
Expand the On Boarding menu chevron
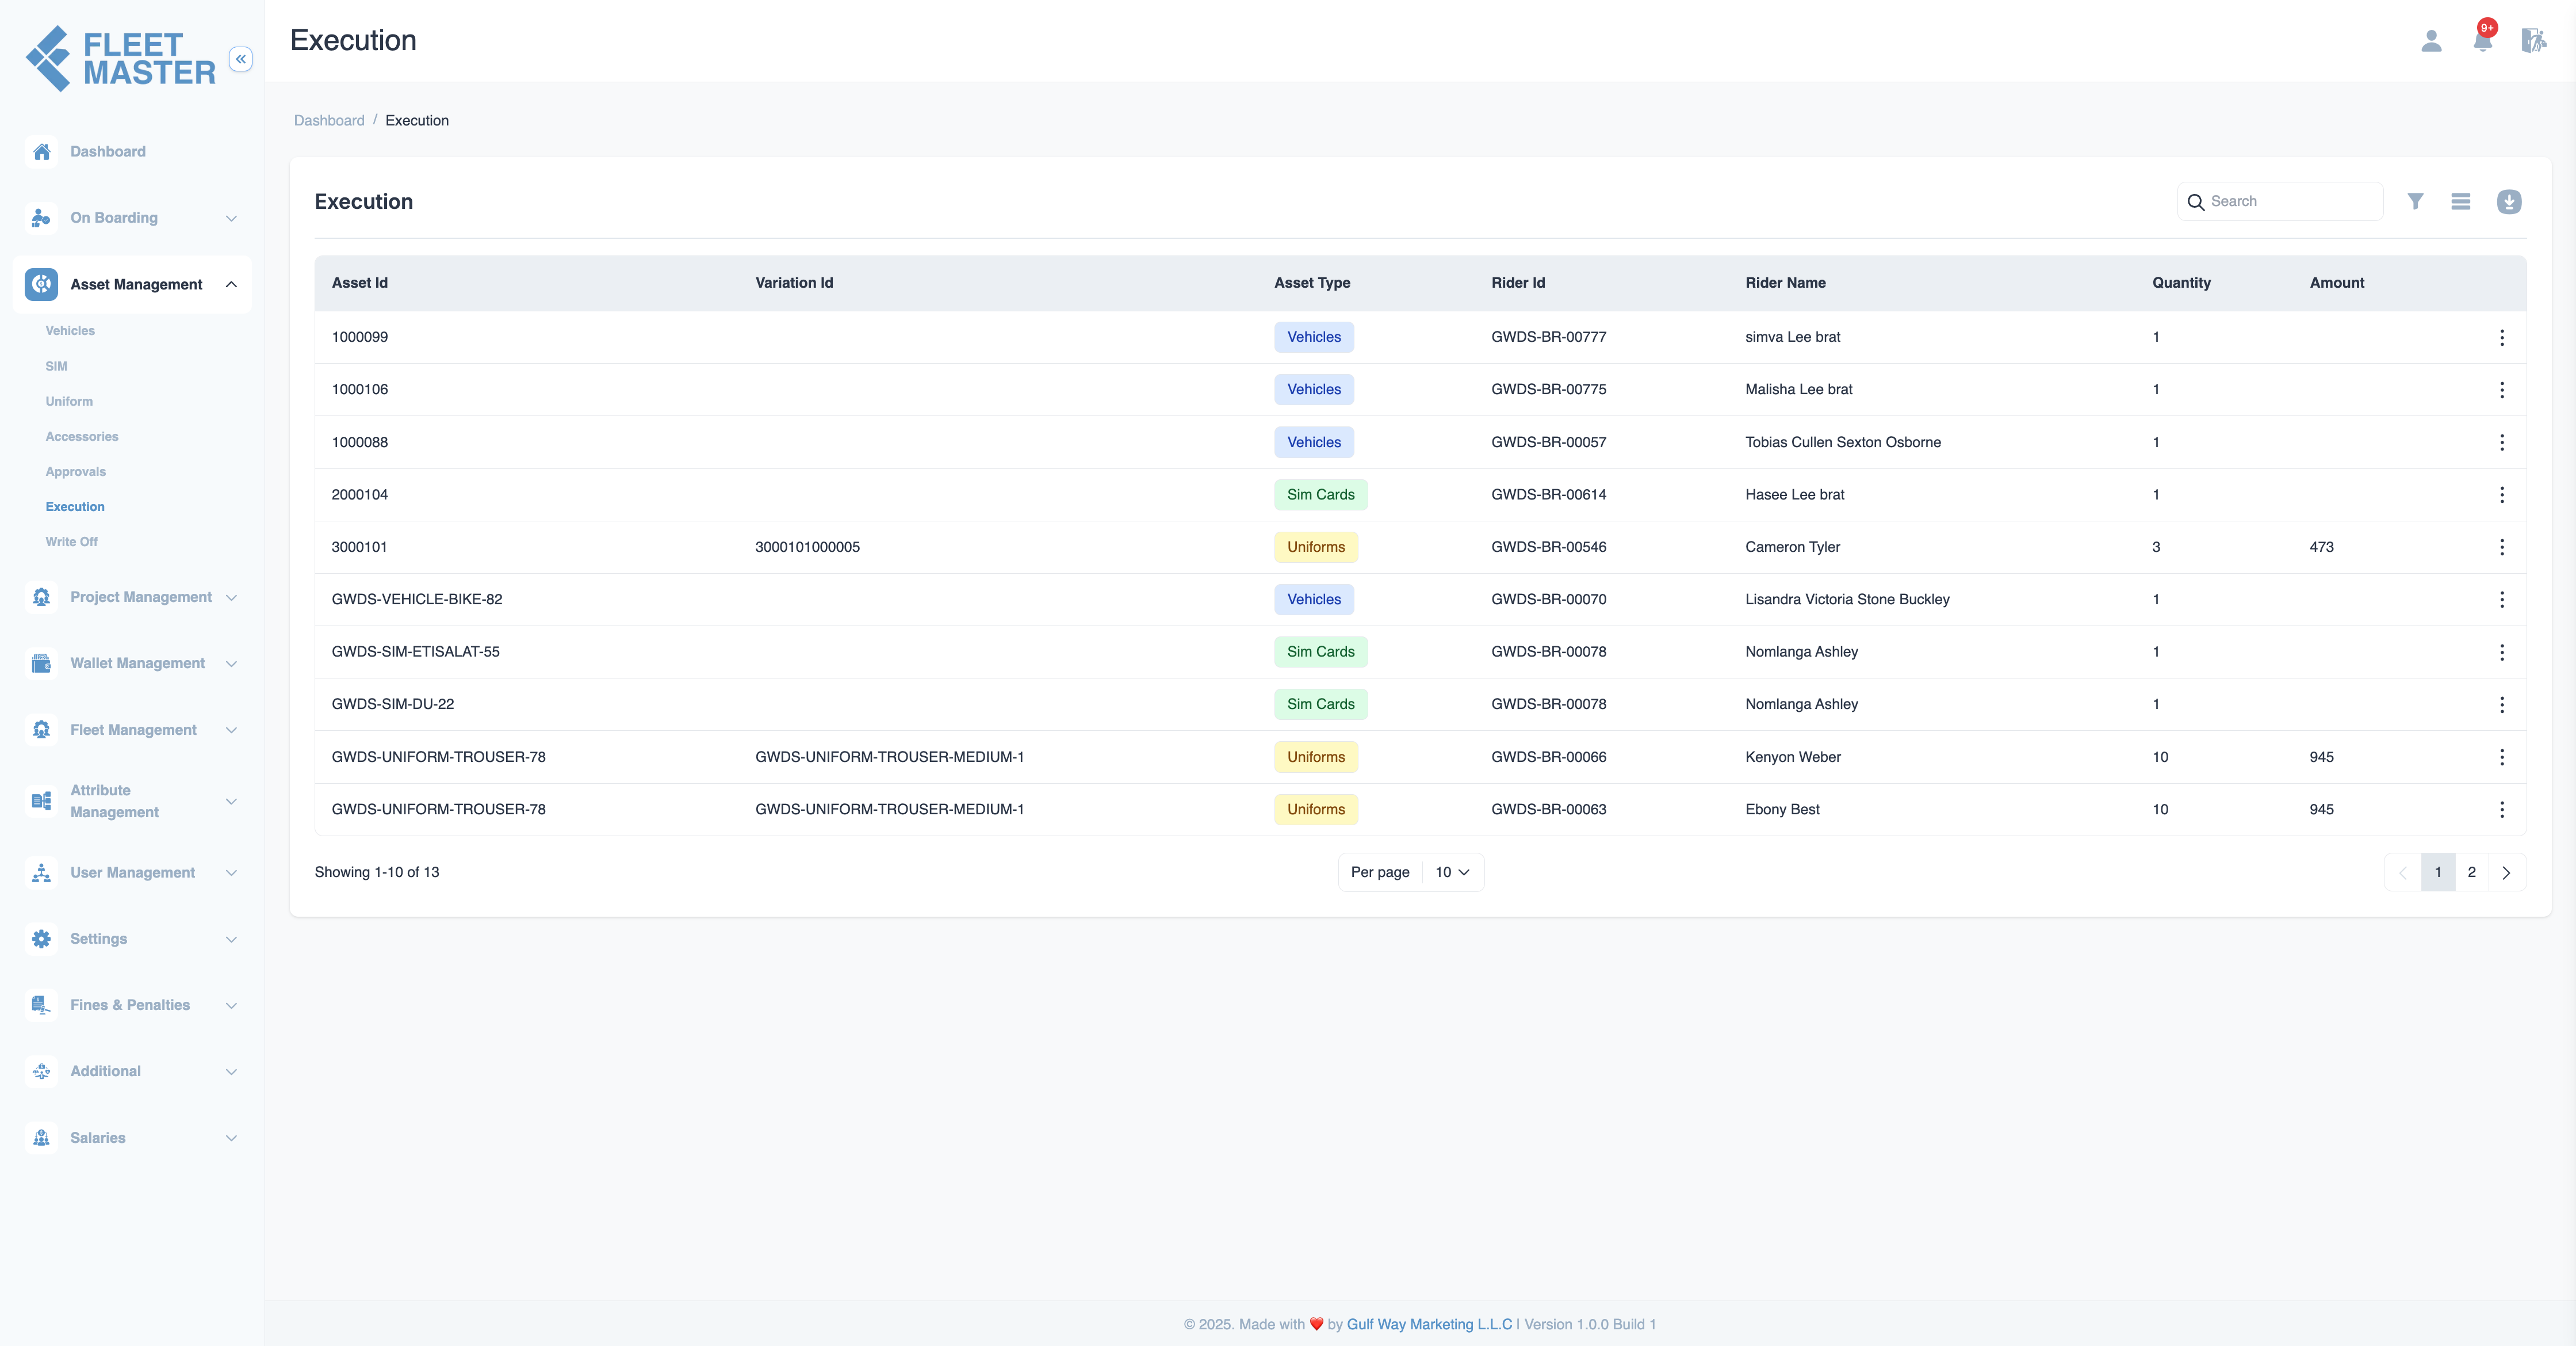click(x=231, y=218)
